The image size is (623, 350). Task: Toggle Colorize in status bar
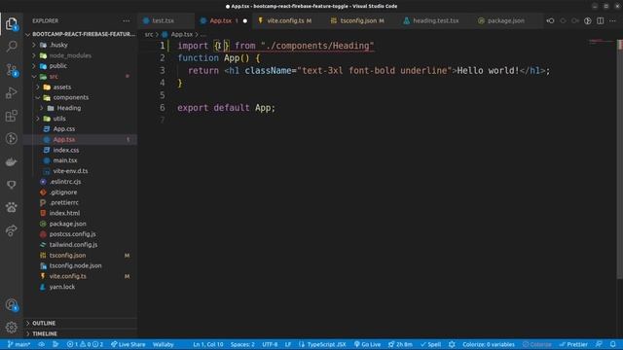pyautogui.click(x=537, y=344)
